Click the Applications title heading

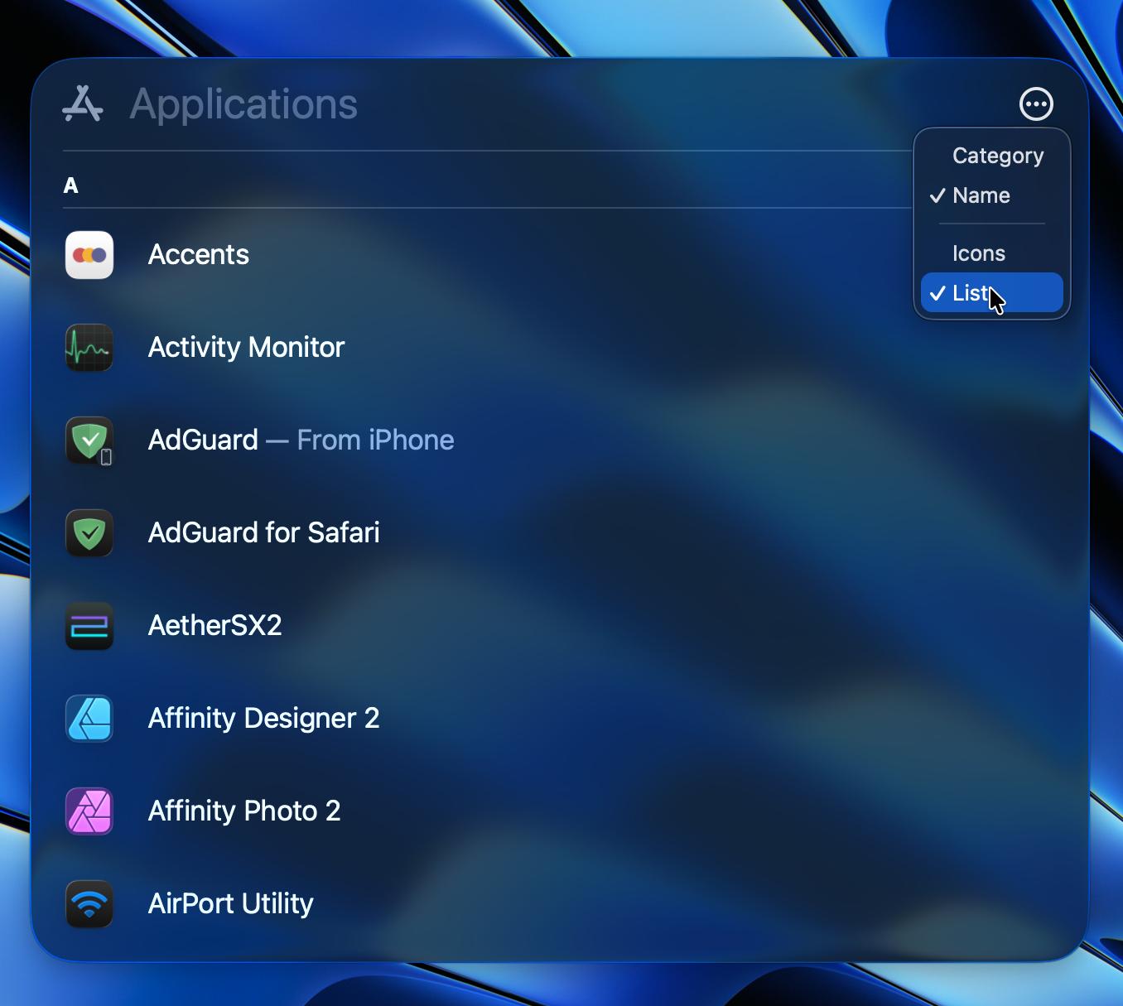(243, 103)
